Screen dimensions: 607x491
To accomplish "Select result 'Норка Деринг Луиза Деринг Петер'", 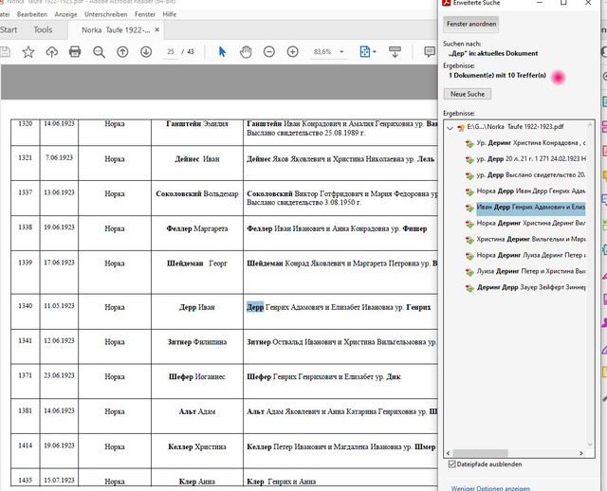I will pyautogui.click(x=531, y=255).
